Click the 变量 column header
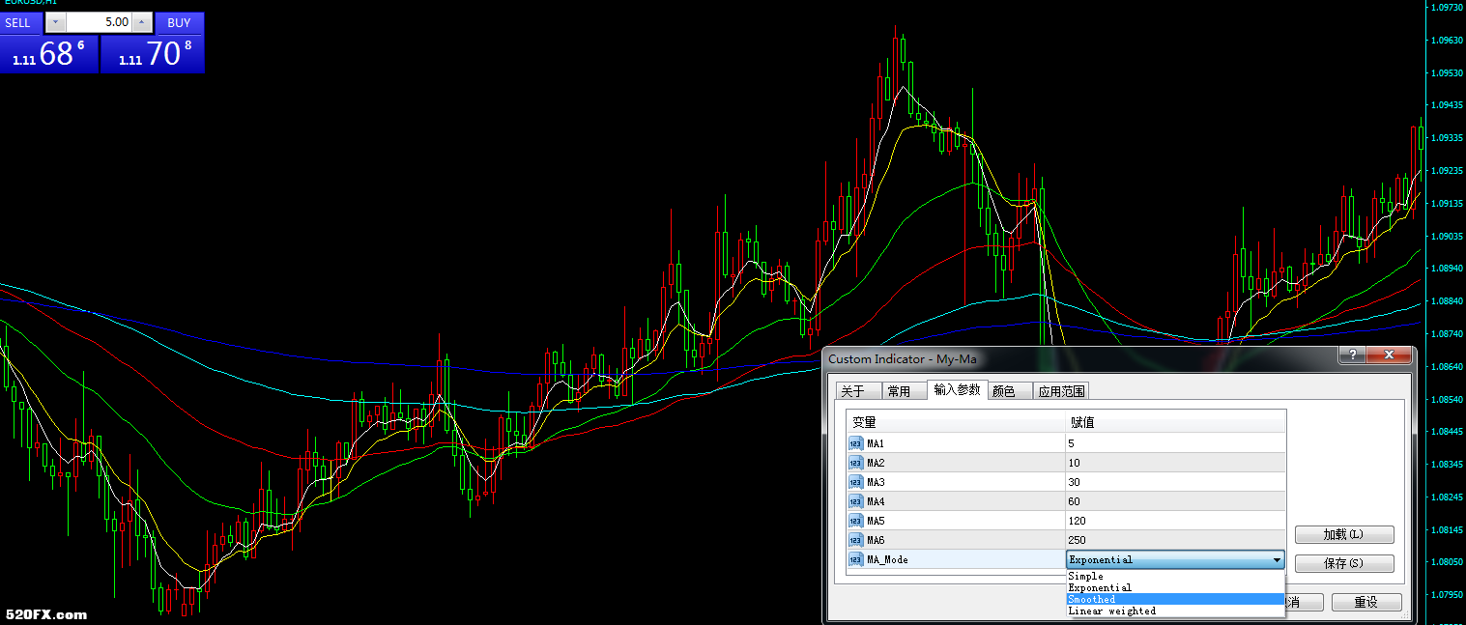The image size is (1466, 625). tap(956, 422)
